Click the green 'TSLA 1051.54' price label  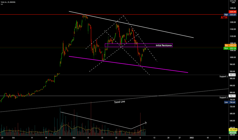coord(230,48)
